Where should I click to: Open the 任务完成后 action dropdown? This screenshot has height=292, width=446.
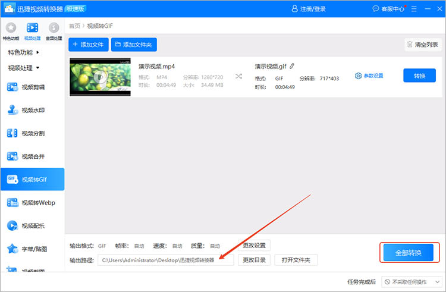(x=412, y=282)
